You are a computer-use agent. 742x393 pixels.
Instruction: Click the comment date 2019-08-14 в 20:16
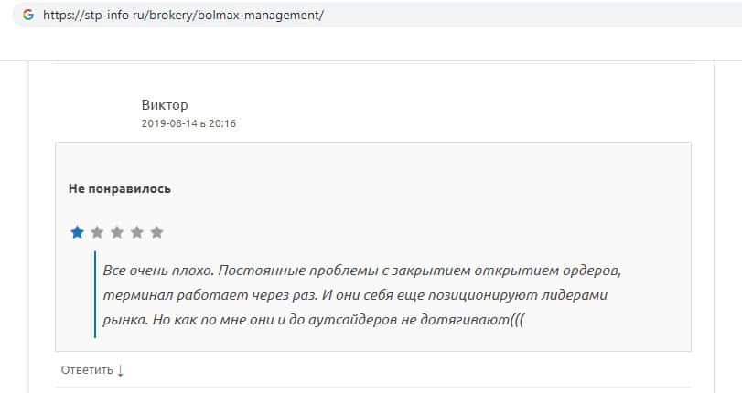[188, 123]
